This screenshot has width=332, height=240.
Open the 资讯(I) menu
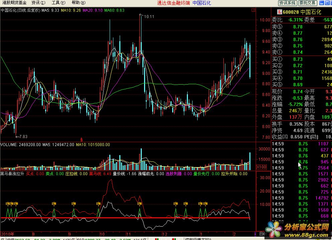38,3
